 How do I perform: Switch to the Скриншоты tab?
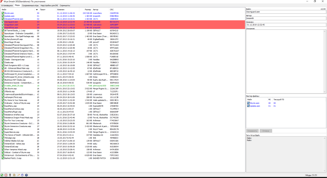pyautogui.click(x=65, y=6)
